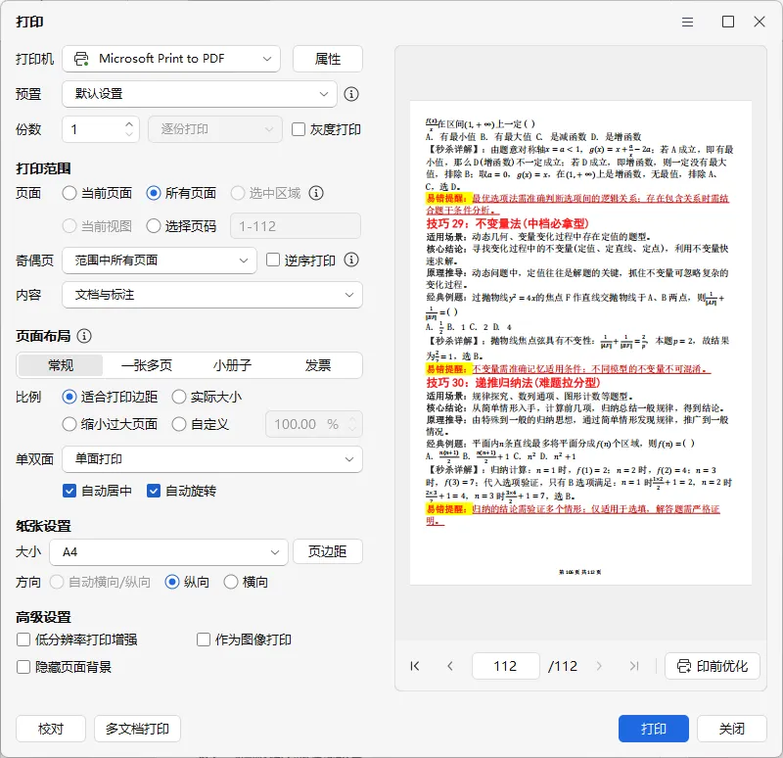The height and width of the screenshot is (758, 783).
Task: Click the info icon next to 预置 preset
Action: tap(351, 94)
